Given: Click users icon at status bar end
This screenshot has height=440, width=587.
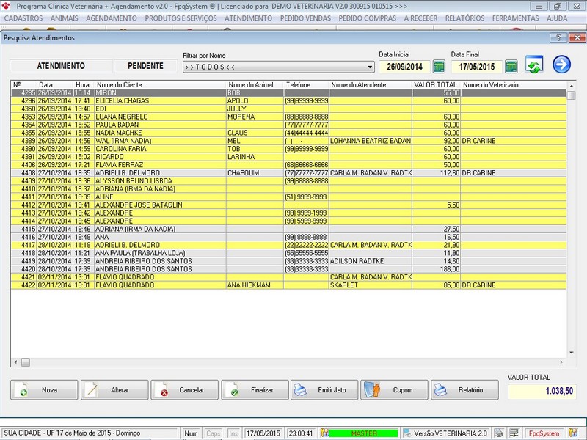Looking at the screenshot, I should (x=573, y=433).
